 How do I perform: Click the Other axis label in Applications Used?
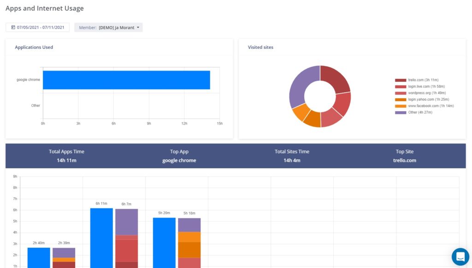coord(35,106)
